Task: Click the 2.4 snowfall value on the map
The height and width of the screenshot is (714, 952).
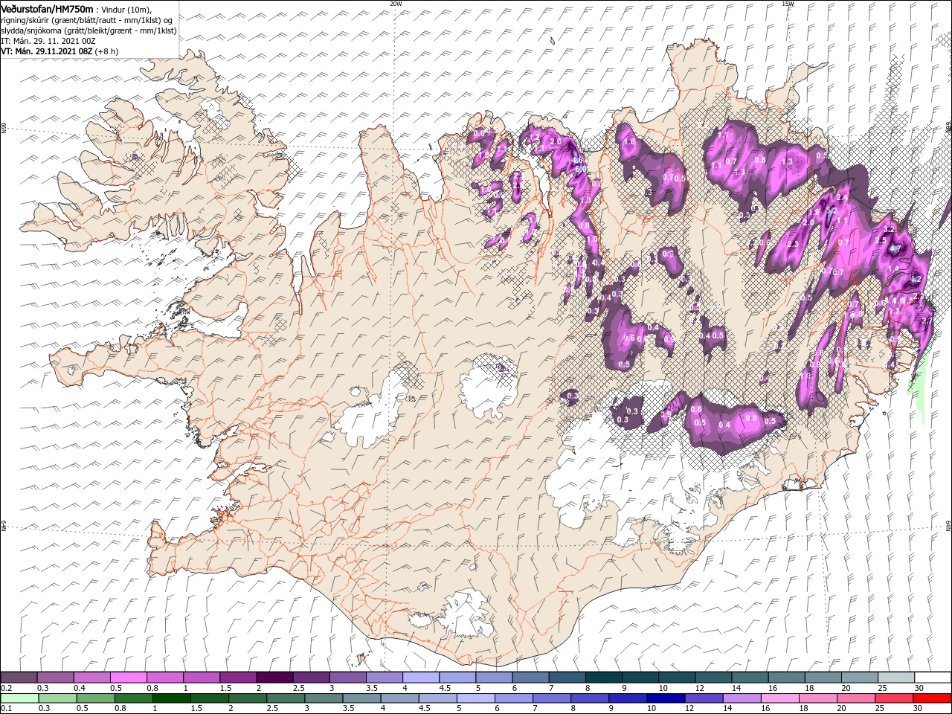Action: [x=842, y=198]
